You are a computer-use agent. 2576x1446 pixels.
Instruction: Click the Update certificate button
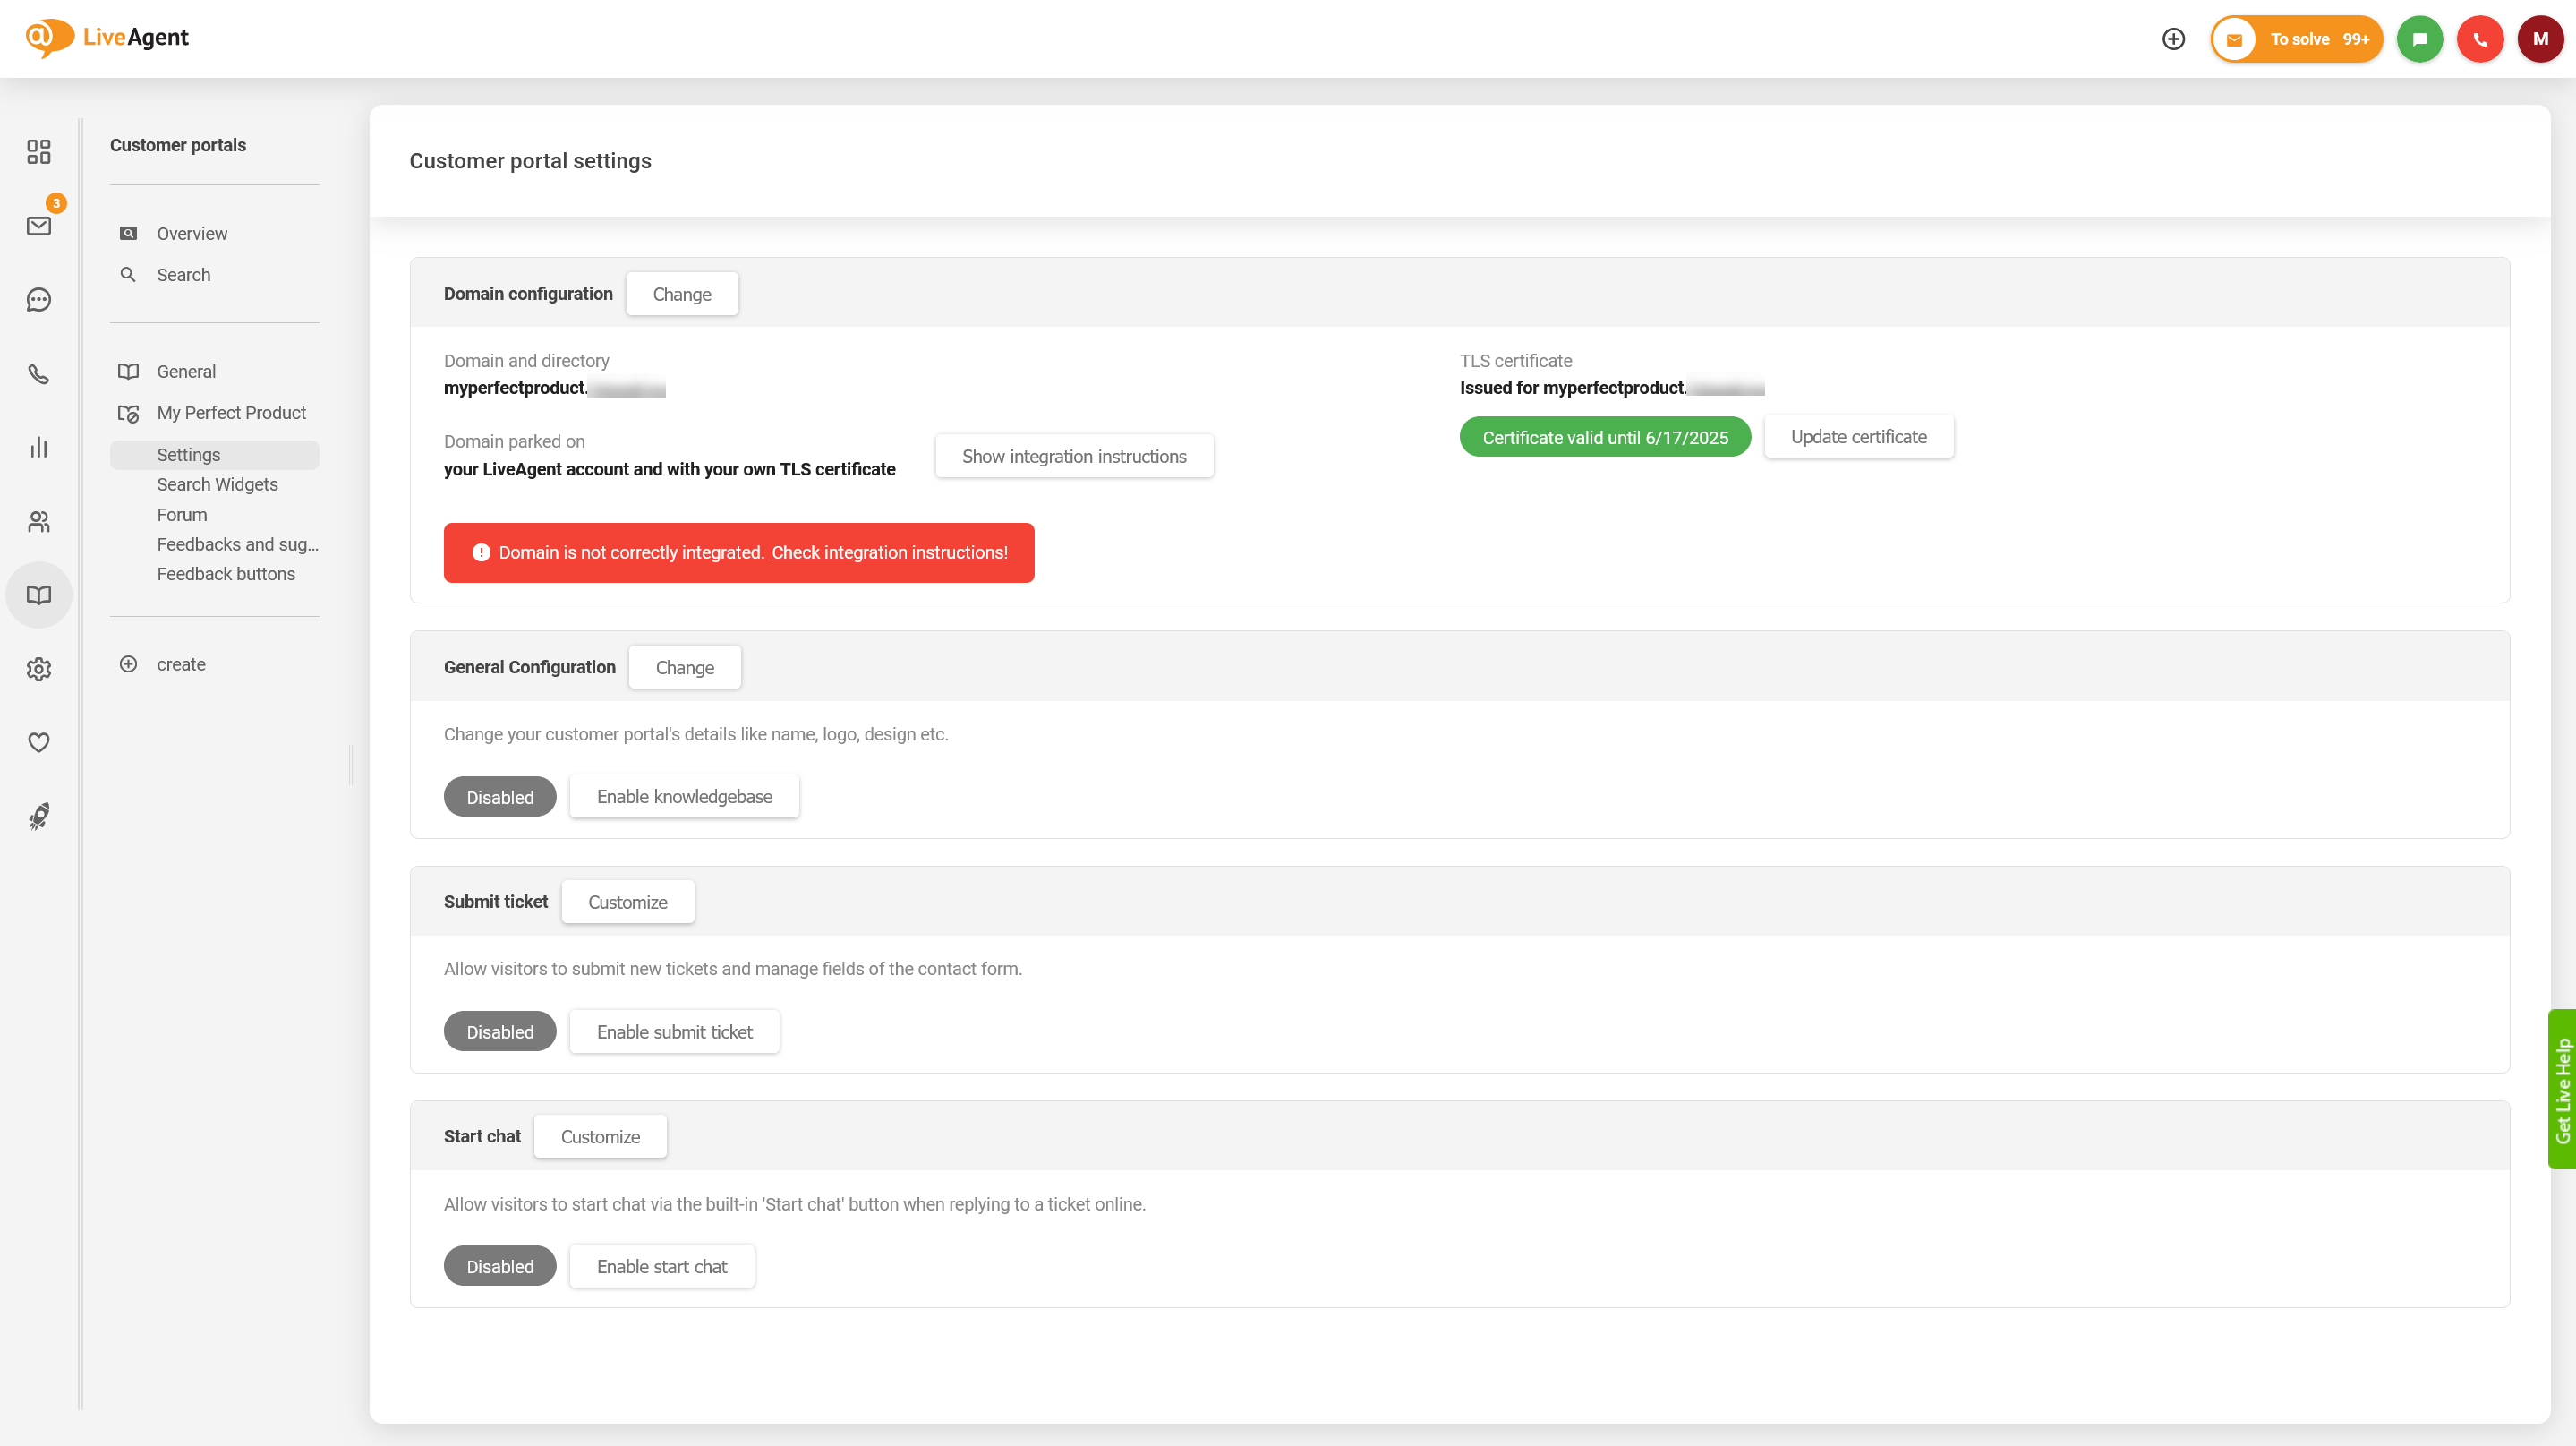[1858, 437]
